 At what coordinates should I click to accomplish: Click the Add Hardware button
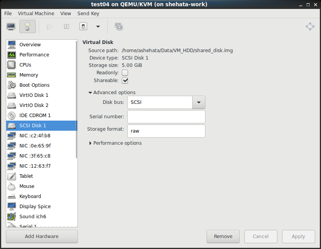click(x=42, y=236)
